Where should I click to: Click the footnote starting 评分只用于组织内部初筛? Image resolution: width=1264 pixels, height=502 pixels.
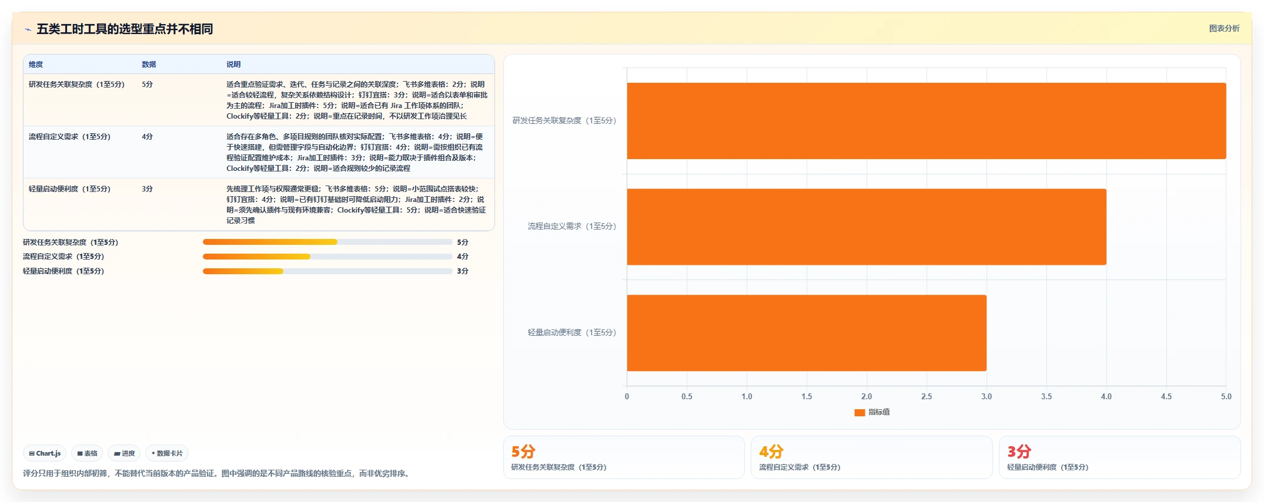point(218,473)
